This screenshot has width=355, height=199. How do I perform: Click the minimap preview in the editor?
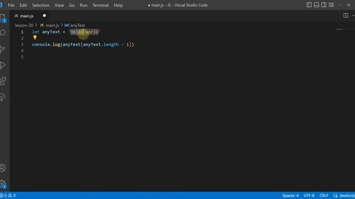(x=339, y=29)
